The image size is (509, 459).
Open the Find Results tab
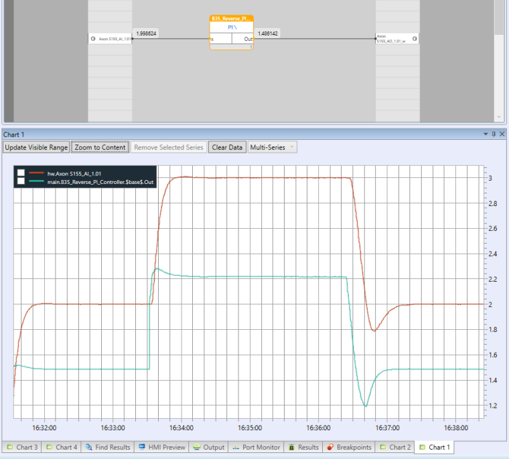pyautogui.click(x=107, y=447)
